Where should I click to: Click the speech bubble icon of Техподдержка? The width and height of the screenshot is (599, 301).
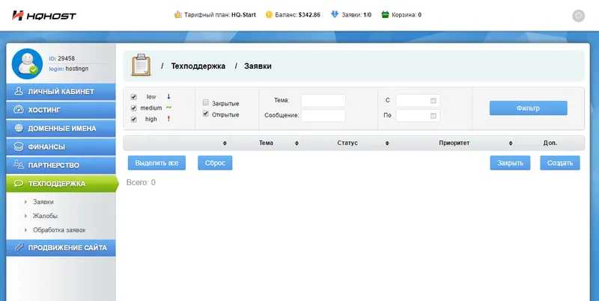(x=19, y=183)
